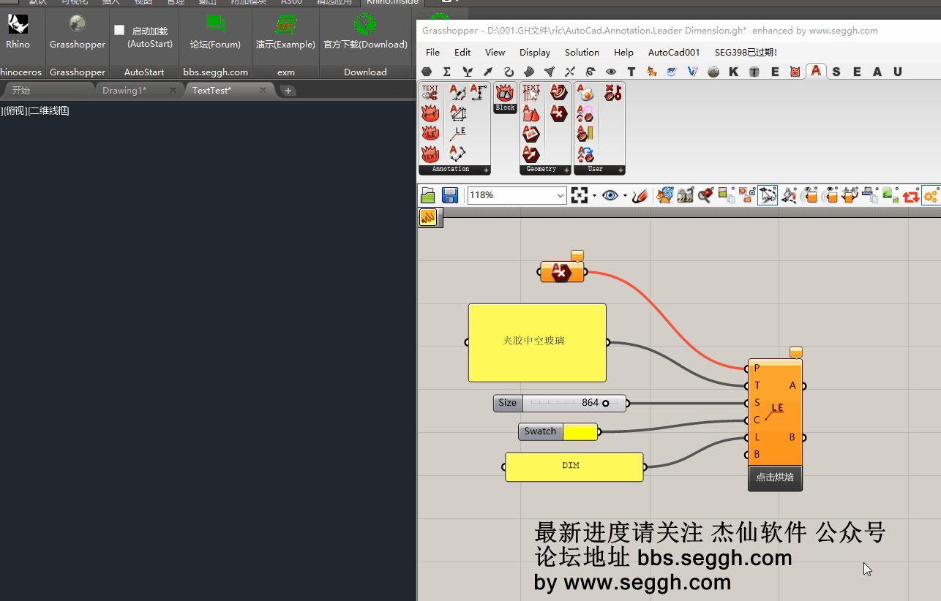Select the yellow panel containing DIM

coord(574,467)
